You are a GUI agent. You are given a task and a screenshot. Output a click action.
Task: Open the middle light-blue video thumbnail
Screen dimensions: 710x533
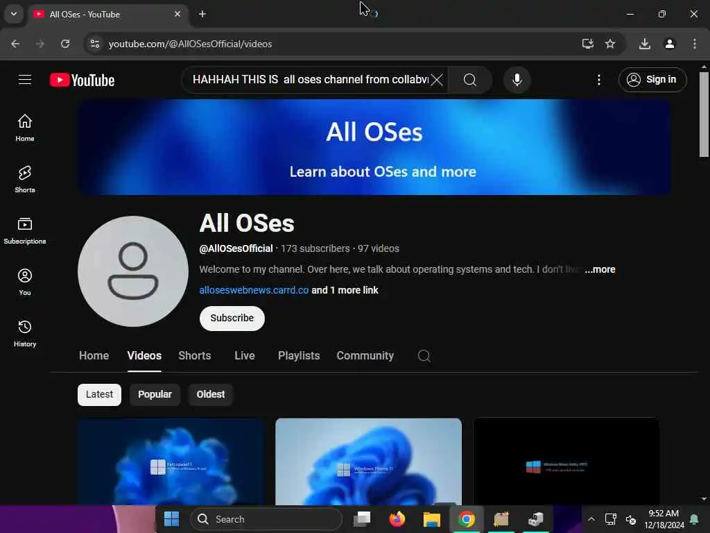pyautogui.click(x=369, y=462)
